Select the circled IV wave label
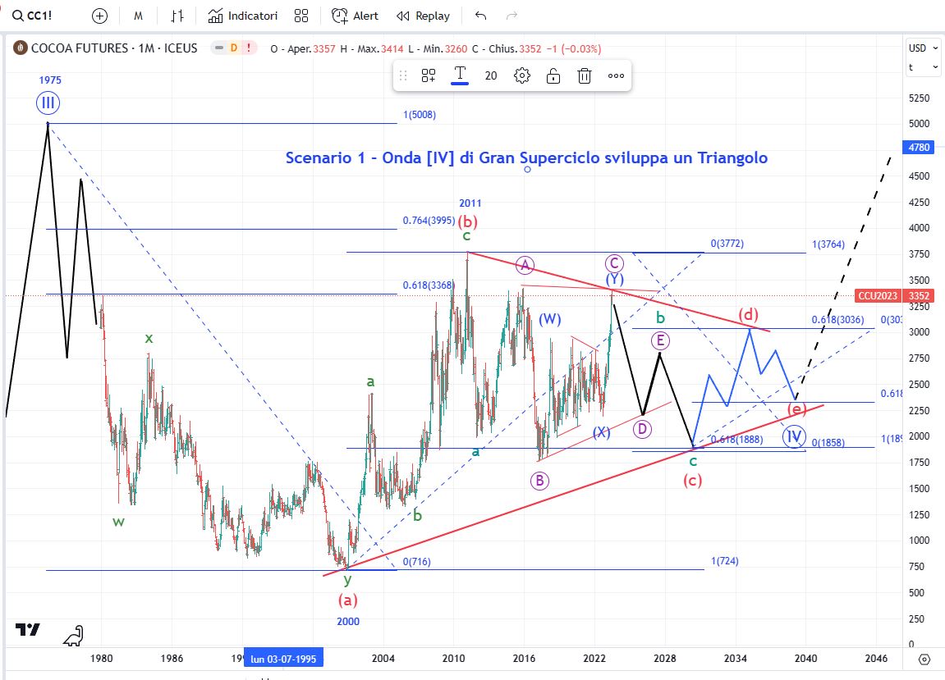 [794, 436]
